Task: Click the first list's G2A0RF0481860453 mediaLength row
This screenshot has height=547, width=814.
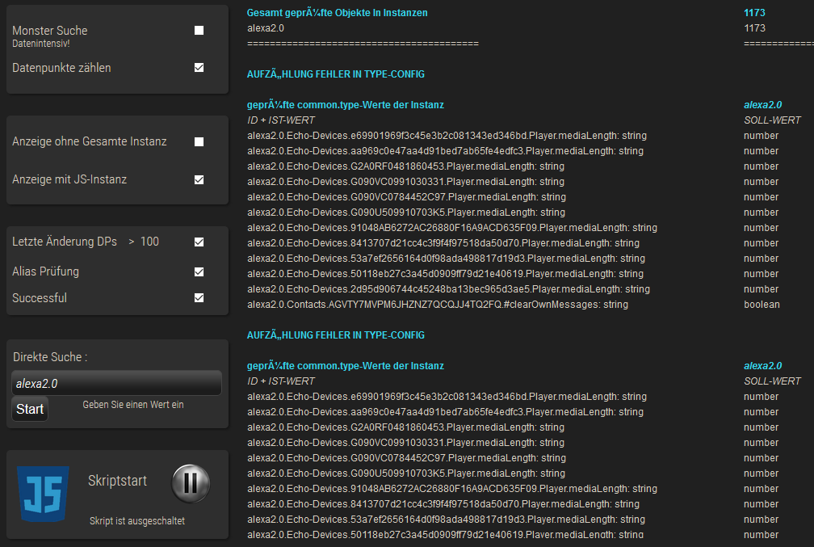Action: tap(405, 166)
